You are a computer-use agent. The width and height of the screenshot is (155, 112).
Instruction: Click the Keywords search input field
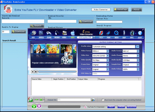pos(23,21)
